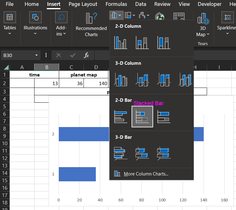This screenshot has width=236, height=210.
Task: Choose the 2-D Stacked Column chart type
Action: 142,43
